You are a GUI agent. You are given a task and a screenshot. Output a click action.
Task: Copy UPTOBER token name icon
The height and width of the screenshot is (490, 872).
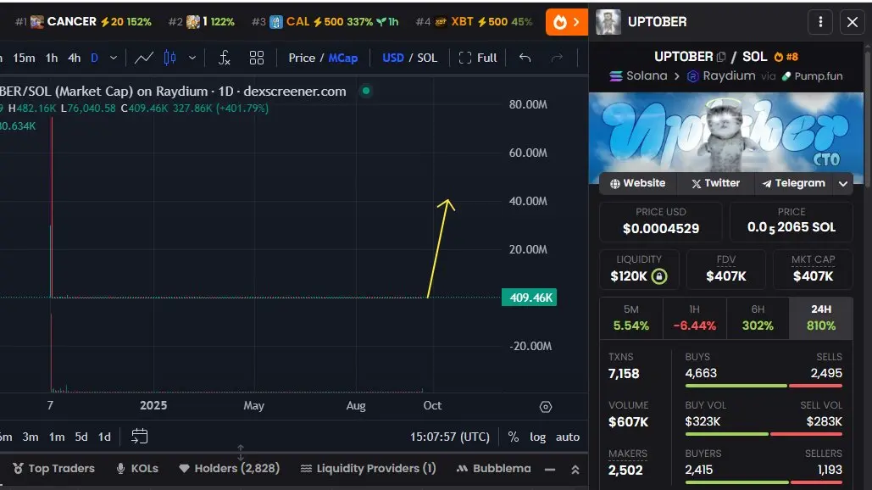(721, 57)
